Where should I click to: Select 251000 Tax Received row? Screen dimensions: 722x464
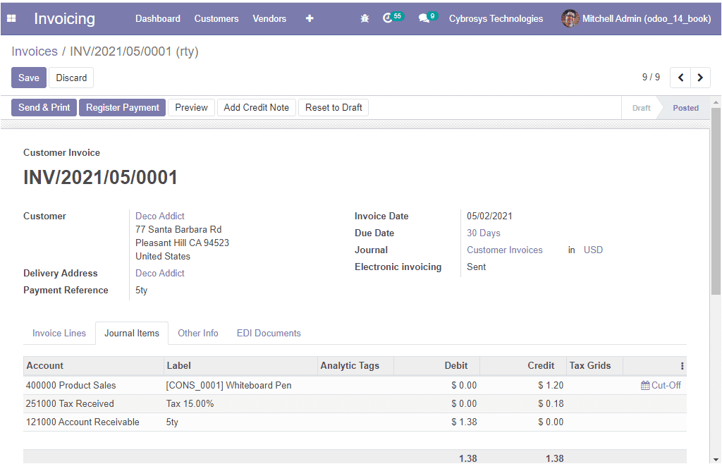point(355,403)
